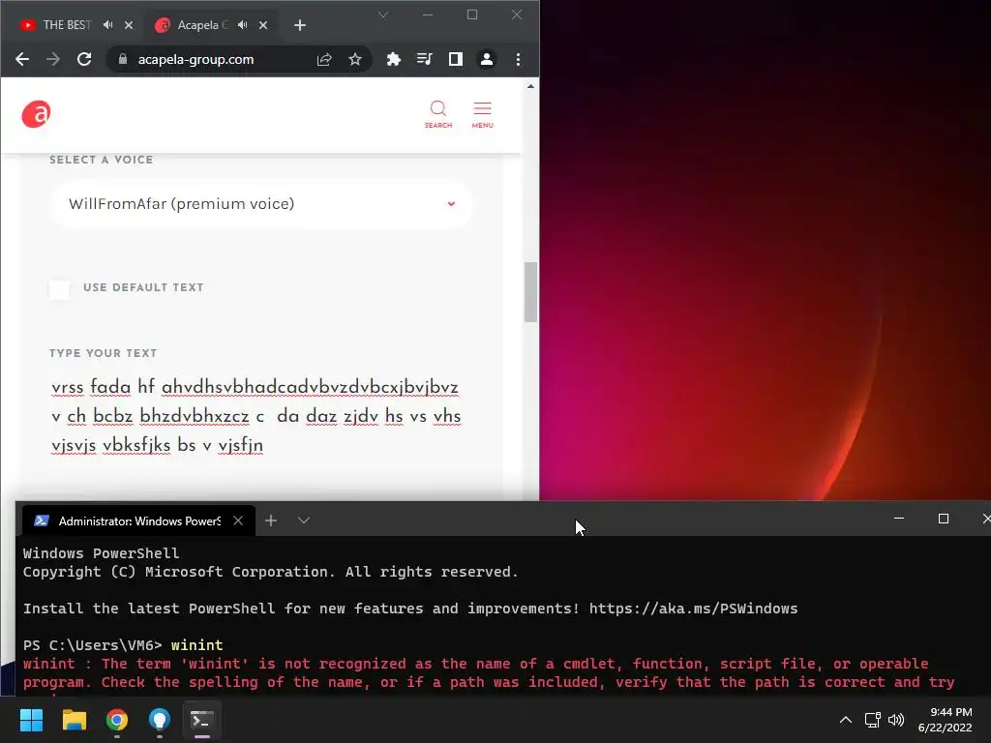
Task: Click scrollbar up arrow in Chrome
Action: 531,86
